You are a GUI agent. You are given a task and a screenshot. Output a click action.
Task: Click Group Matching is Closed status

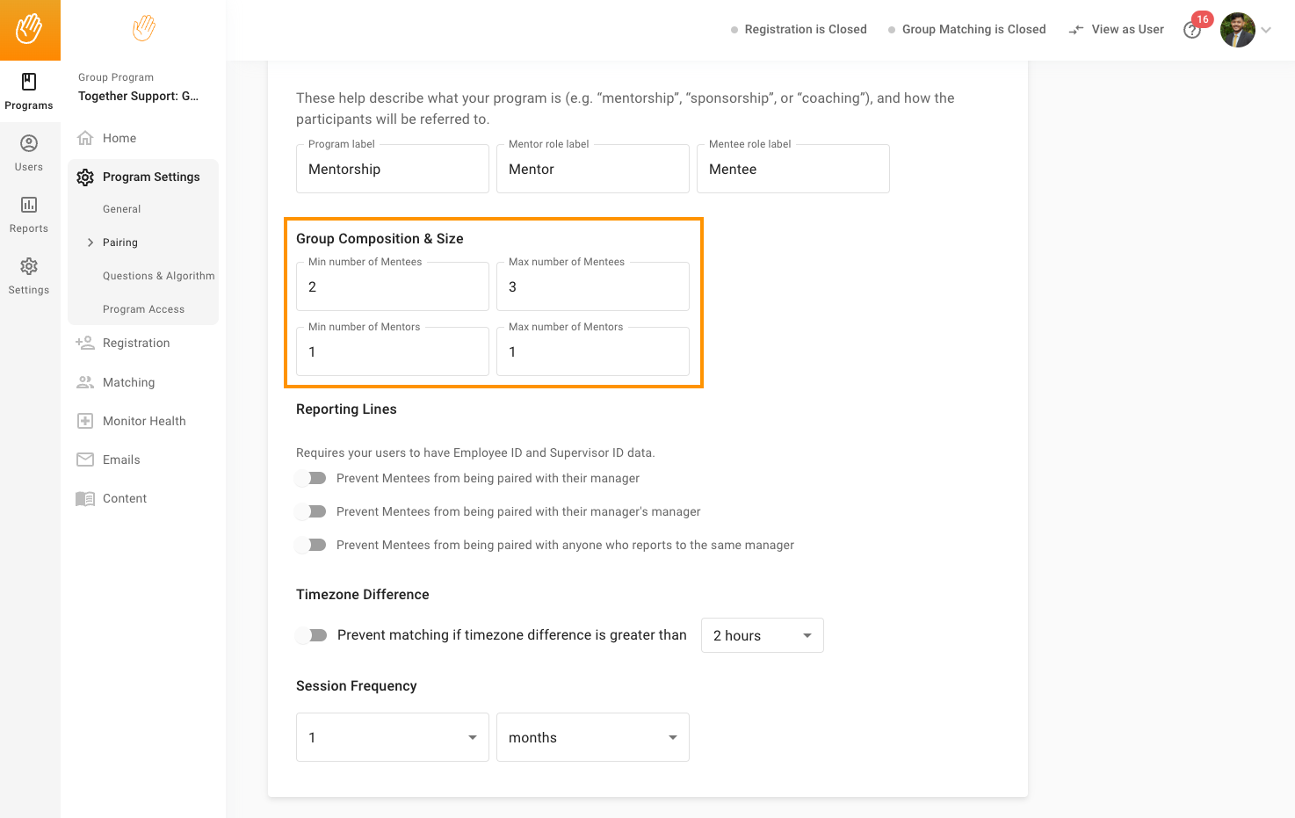click(974, 29)
